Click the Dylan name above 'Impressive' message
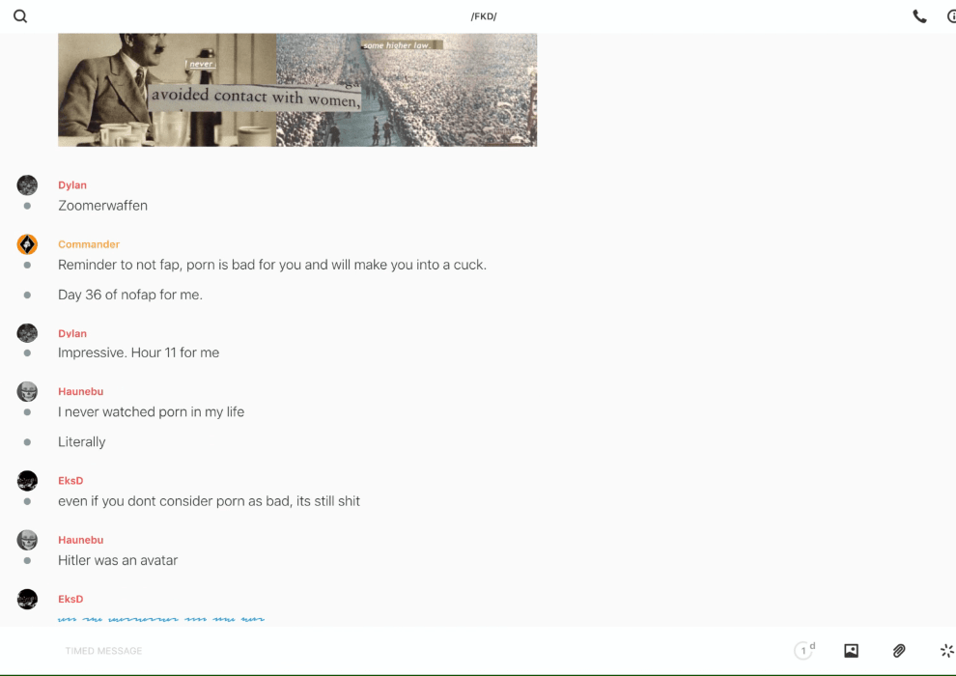This screenshot has width=956, height=676. [x=72, y=333]
